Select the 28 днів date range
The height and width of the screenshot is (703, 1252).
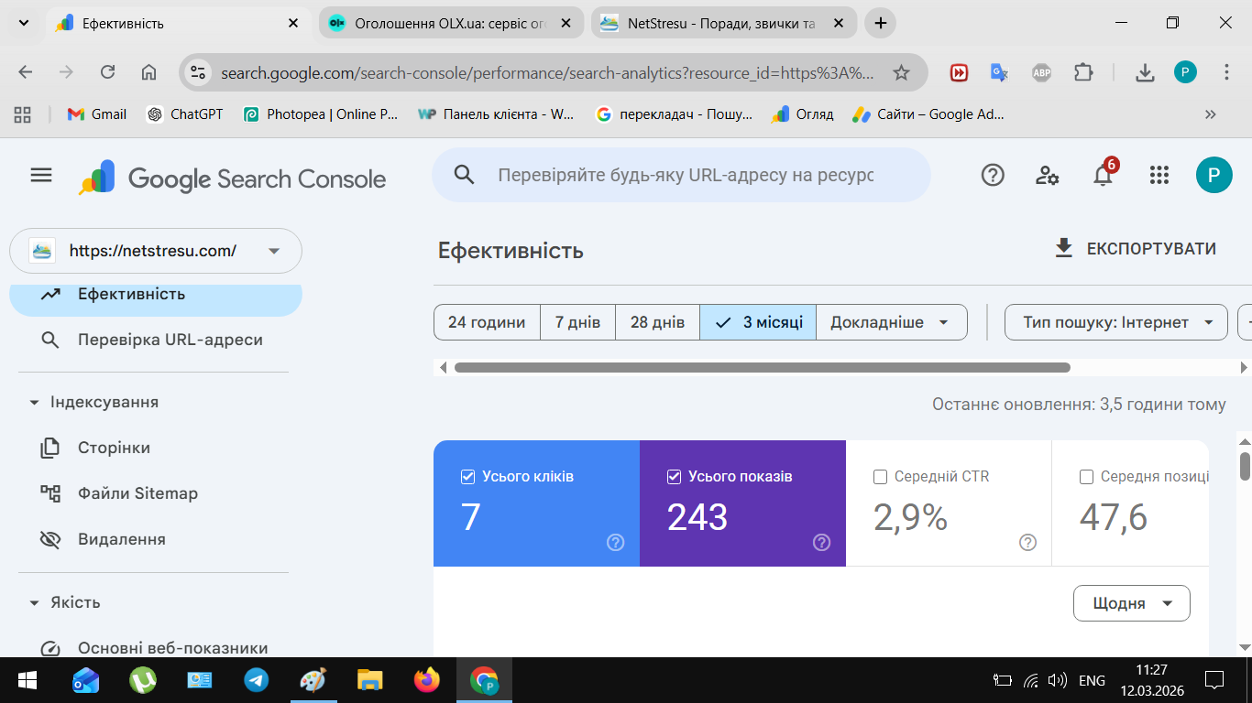(657, 322)
